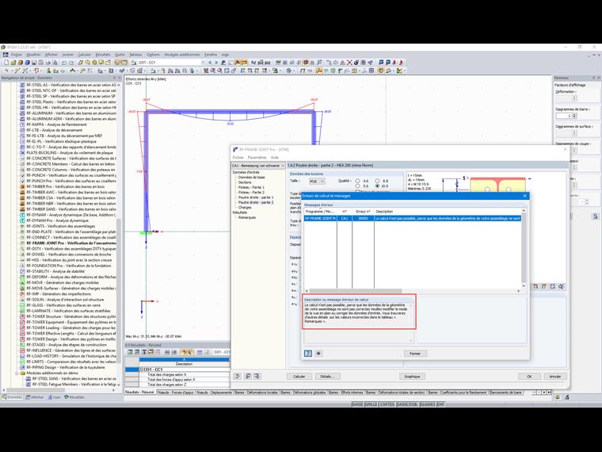Switch to the Barres - Efforts internes tab
The height and width of the screenshot is (452, 602).
(345, 393)
